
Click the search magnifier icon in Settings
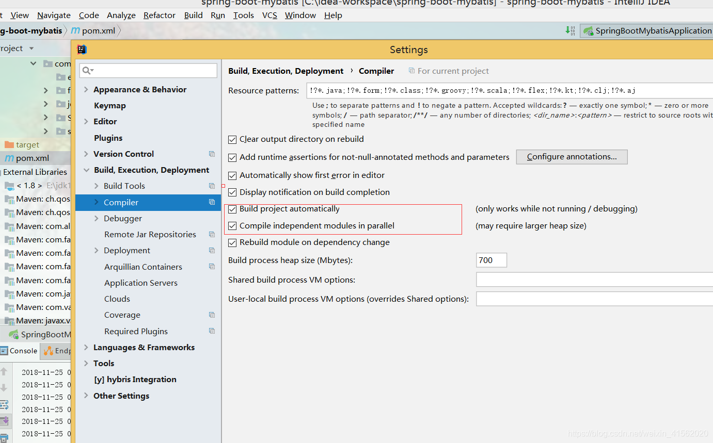click(87, 70)
